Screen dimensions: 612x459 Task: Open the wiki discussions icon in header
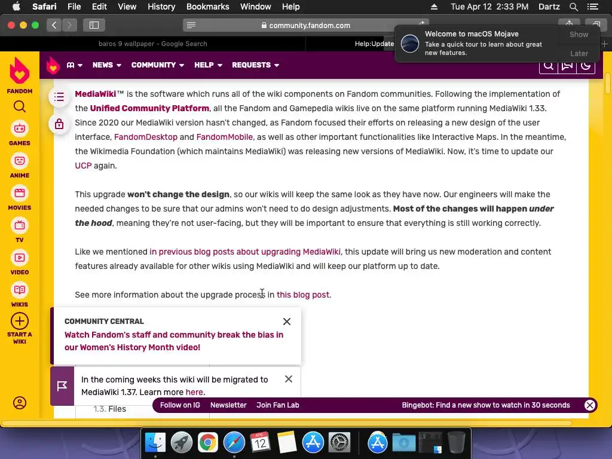567,66
